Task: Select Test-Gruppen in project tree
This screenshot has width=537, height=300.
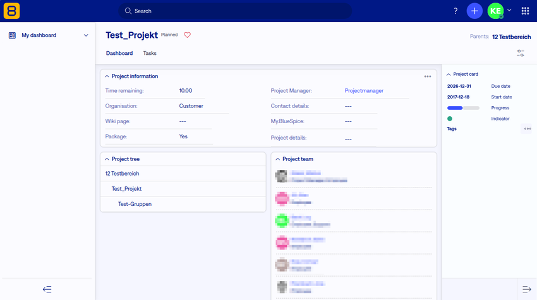Action: tap(135, 204)
